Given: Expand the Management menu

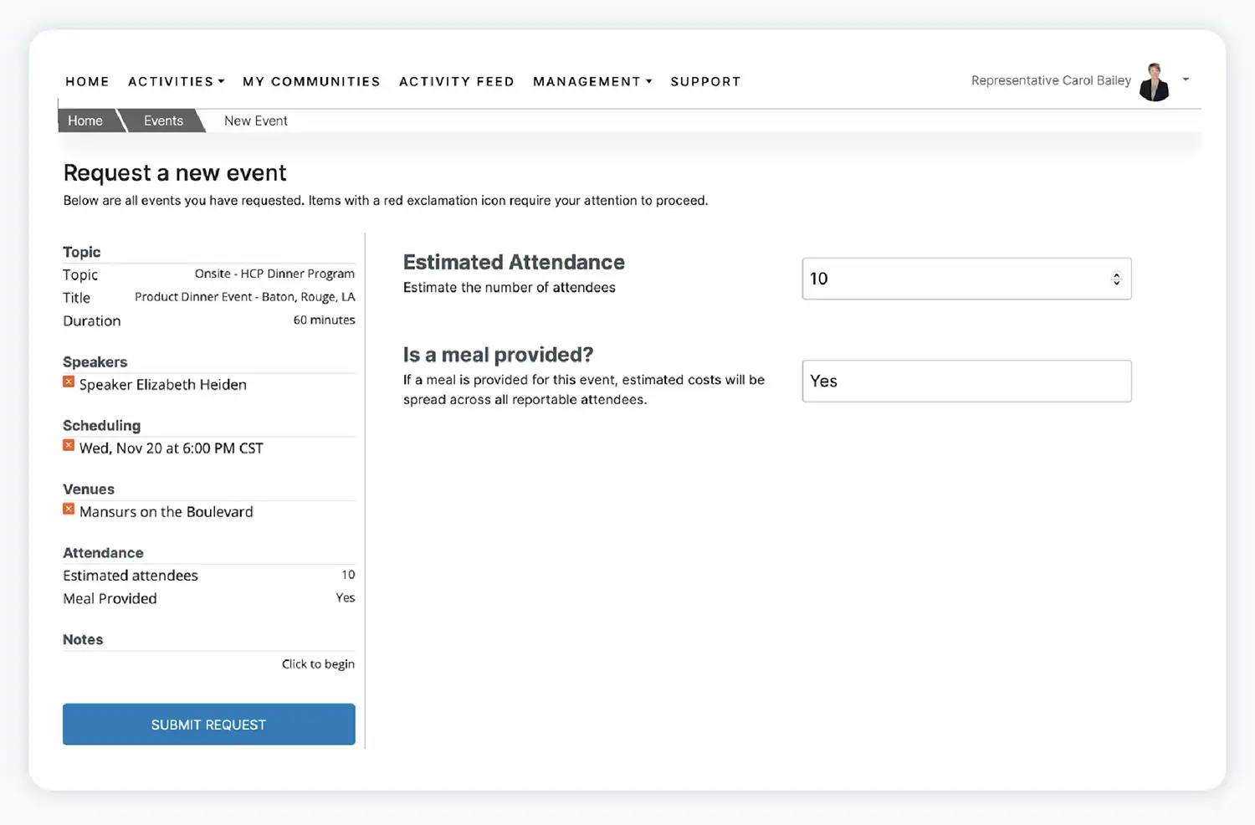Looking at the screenshot, I should pyautogui.click(x=592, y=81).
